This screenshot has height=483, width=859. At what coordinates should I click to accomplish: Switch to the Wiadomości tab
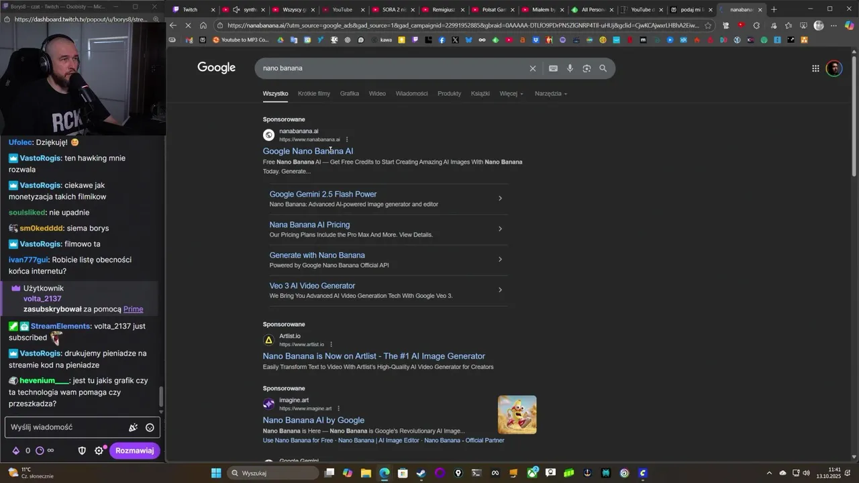pos(411,94)
